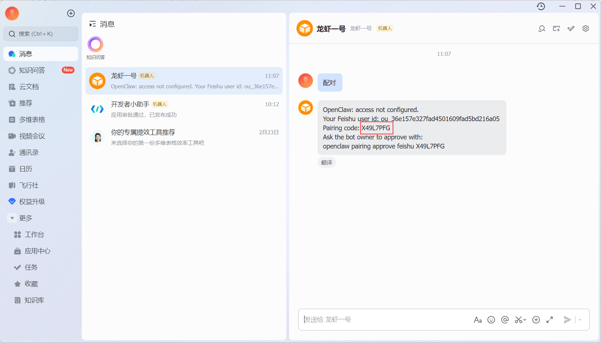Open 视频会议 video meetings
601x343 pixels.
[41, 136]
